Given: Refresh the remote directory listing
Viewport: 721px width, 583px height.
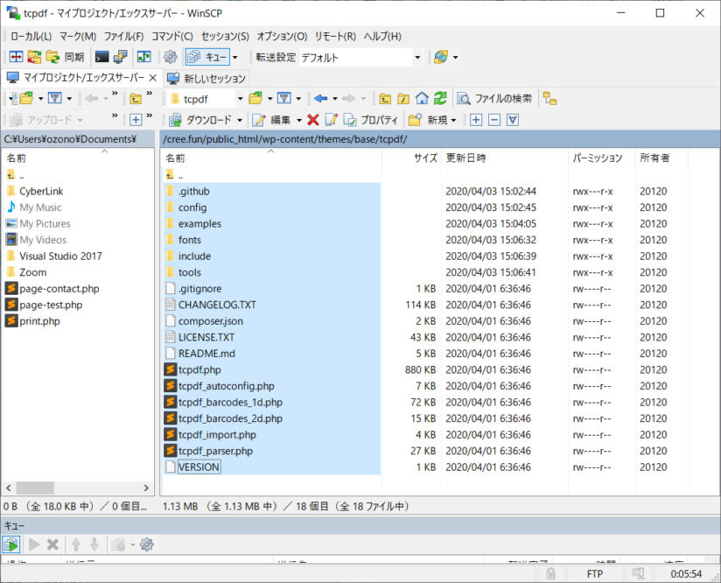Looking at the screenshot, I should pyautogui.click(x=440, y=98).
